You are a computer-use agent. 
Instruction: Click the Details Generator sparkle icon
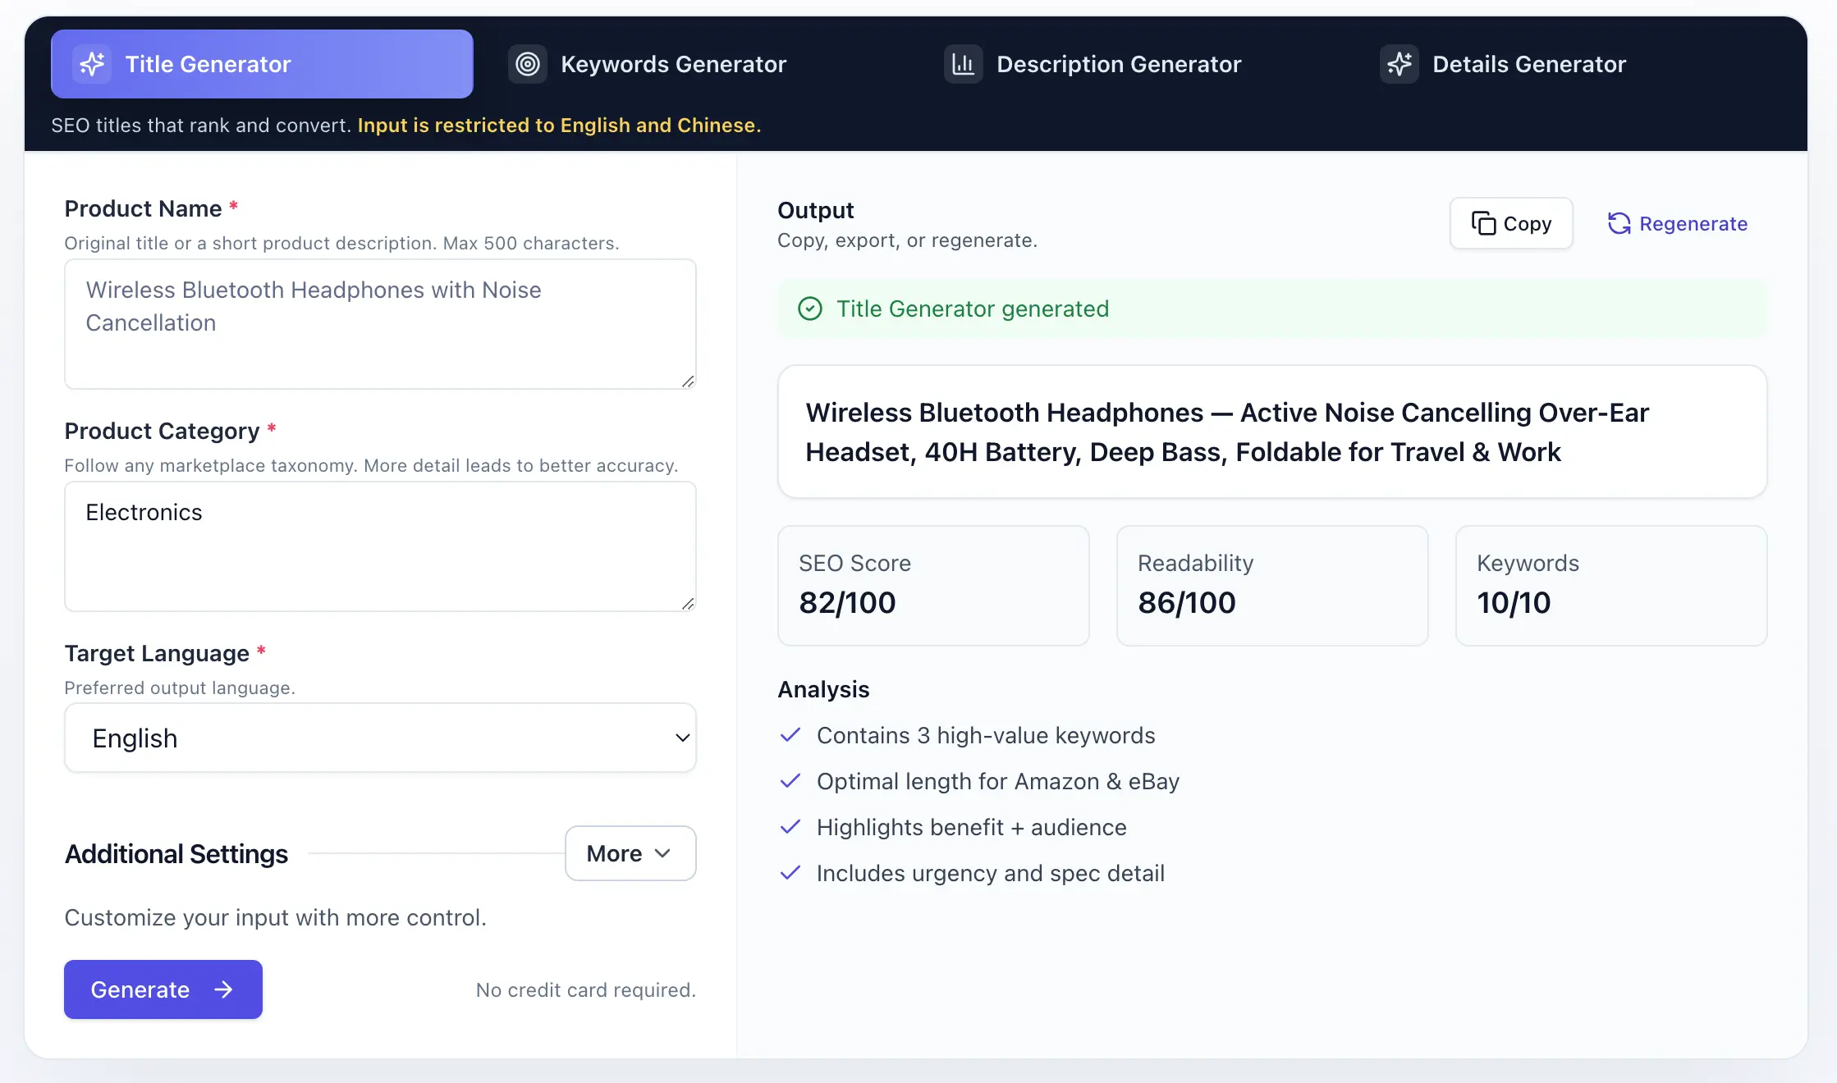[x=1399, y=64]
